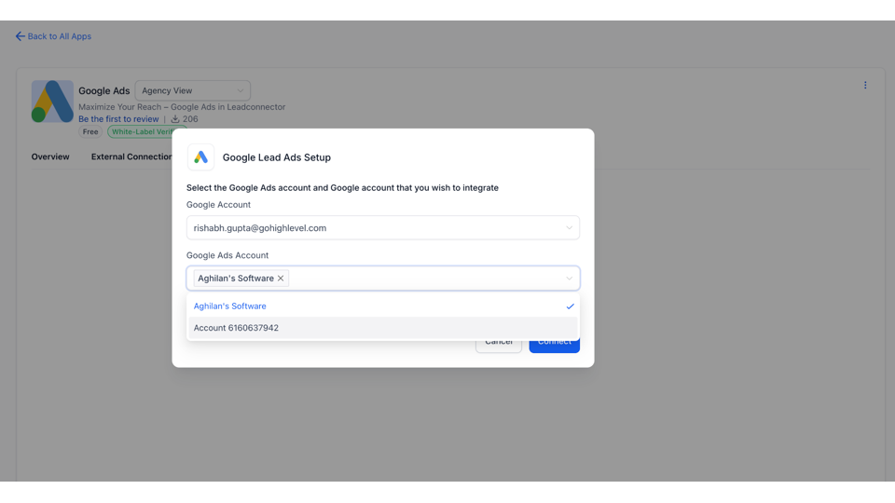Open the Be the first to review link
This screenshot has width=895, height=503.
[118, 119]
